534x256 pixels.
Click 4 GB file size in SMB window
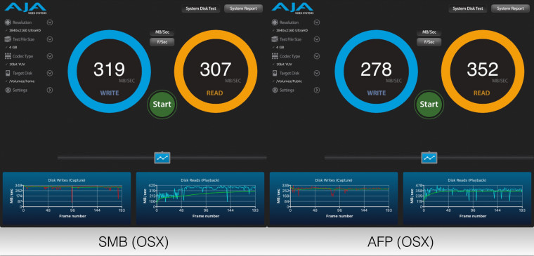coord(13,47)
